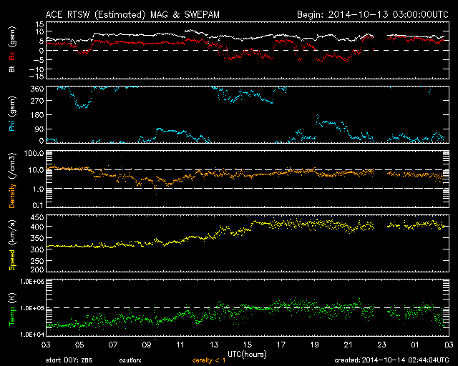Click the '1.0' tick on Density axis
Image resolution: width=458 pixels, height=366 pixels.
pyautogui.click(x=38, y=189)
